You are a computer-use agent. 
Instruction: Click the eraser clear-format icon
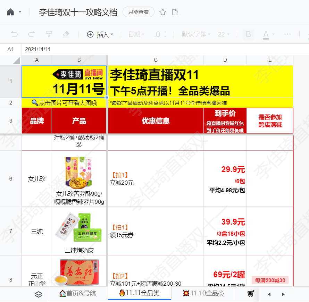coord(66,34)
